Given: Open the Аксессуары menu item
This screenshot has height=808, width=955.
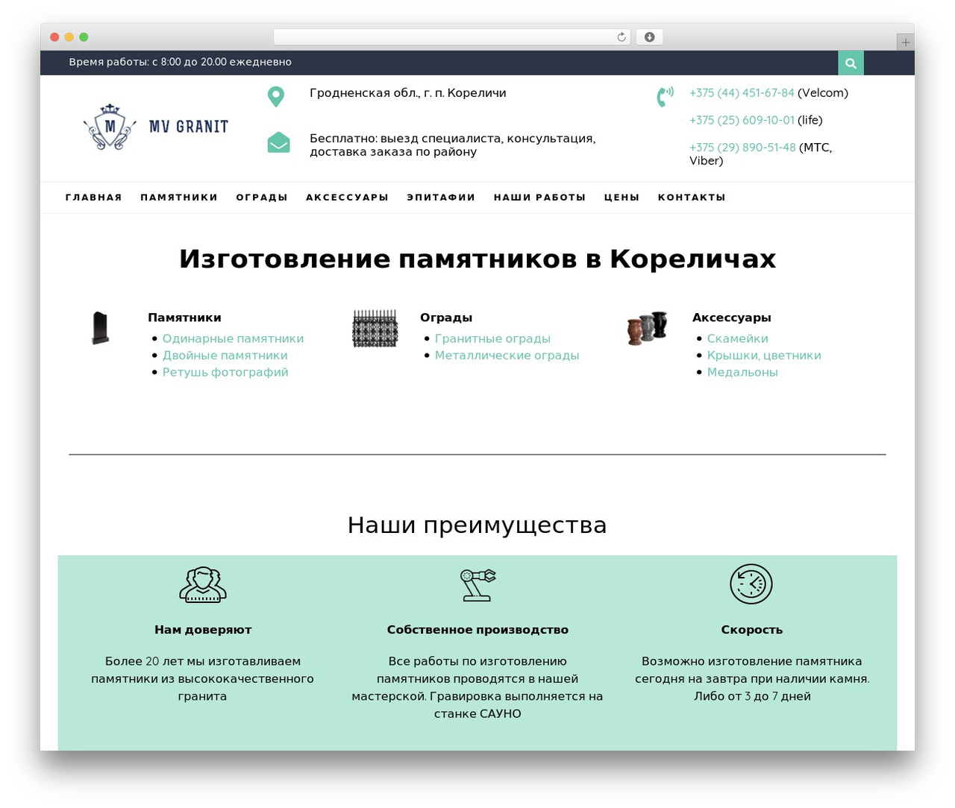Looking at the screenshot, I should [x=347, y=198].
